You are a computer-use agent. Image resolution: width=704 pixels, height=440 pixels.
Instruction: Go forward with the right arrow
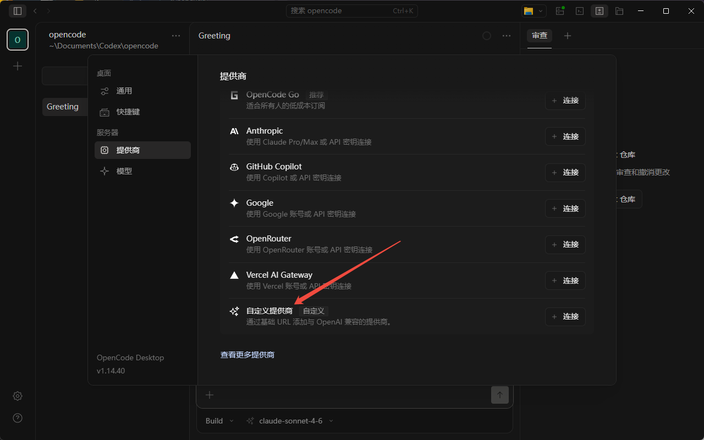pos(49,11)
